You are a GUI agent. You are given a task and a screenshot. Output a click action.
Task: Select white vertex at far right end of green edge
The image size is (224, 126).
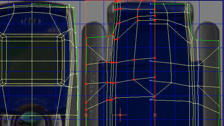(218, 41)
